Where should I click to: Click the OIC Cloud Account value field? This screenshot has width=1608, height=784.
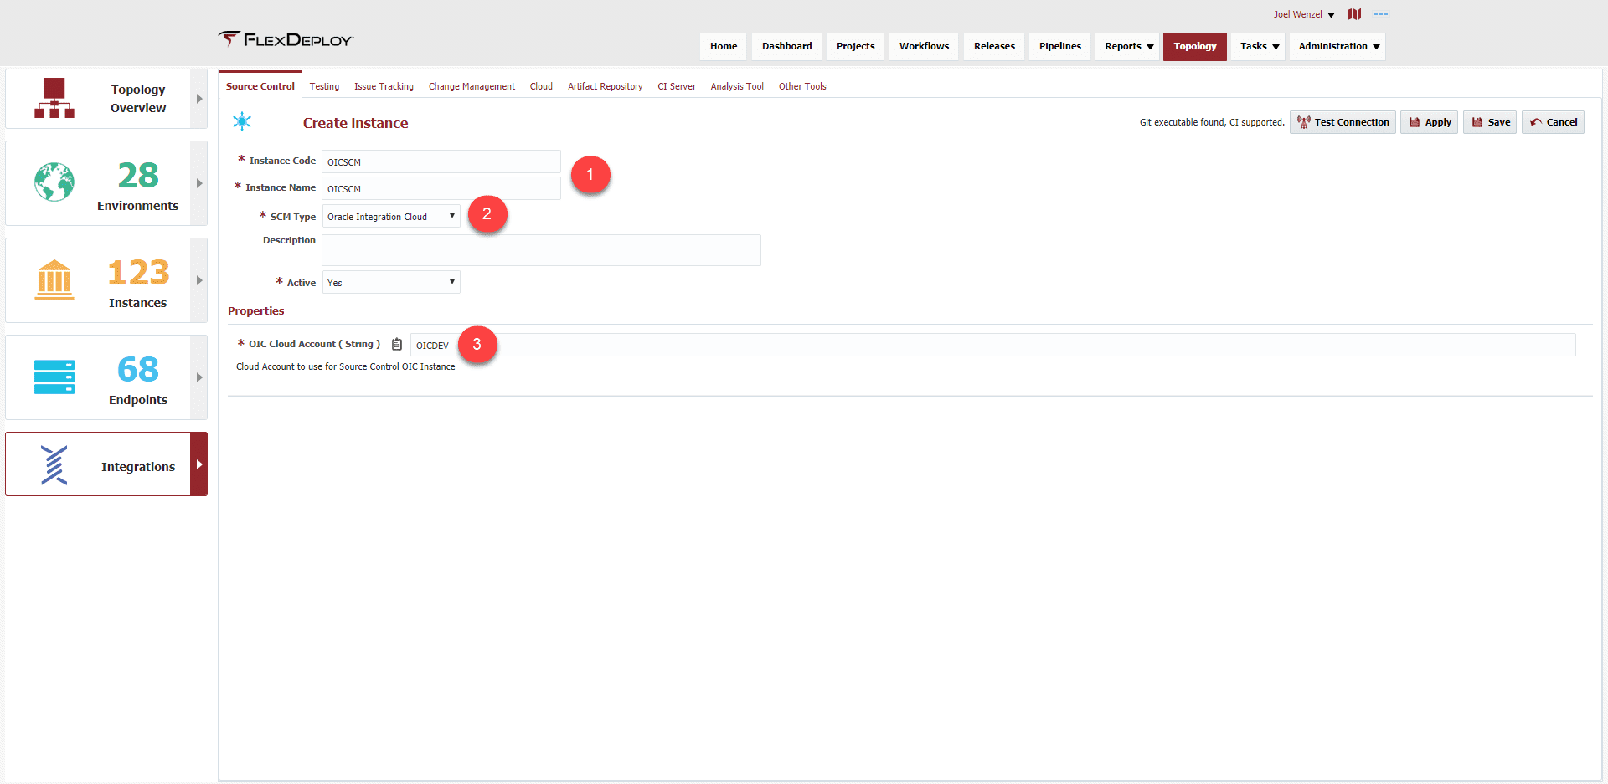(x=992, y=345)
